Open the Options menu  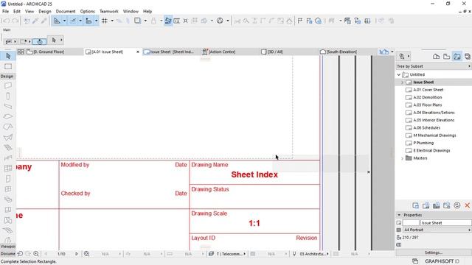[x=87, y=12]
